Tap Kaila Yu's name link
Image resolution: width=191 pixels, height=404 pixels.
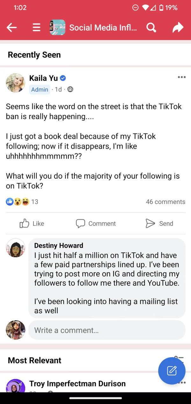[44, 78]
